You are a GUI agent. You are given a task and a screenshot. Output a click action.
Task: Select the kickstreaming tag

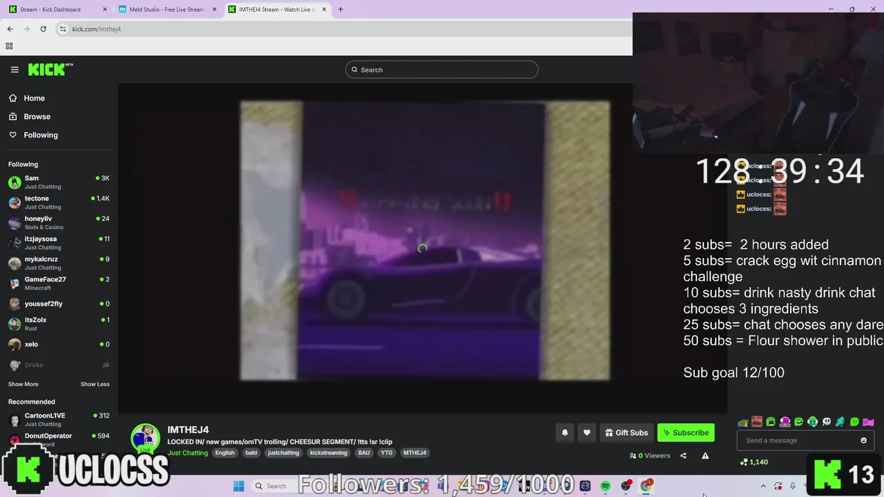(329, 453)
